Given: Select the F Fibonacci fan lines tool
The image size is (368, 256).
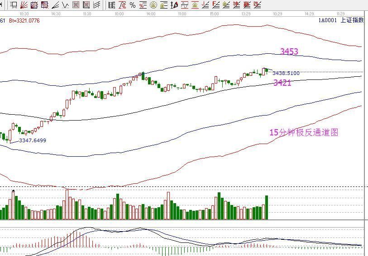Looking at the screenshot, I should (215, 5).
